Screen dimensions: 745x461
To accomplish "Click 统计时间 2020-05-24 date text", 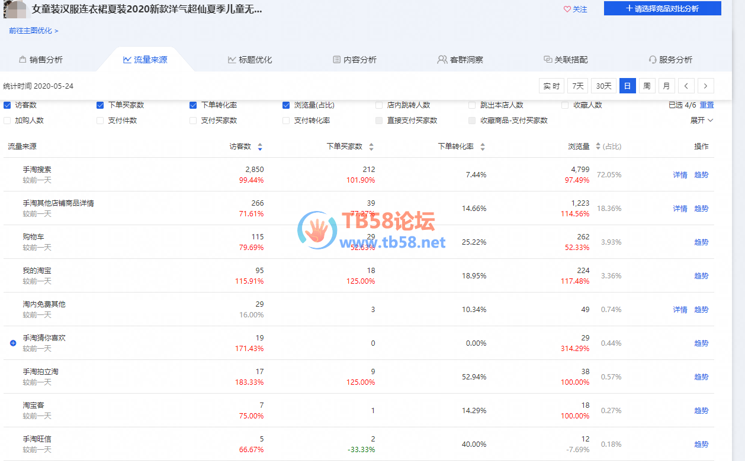I will (38, 86).
